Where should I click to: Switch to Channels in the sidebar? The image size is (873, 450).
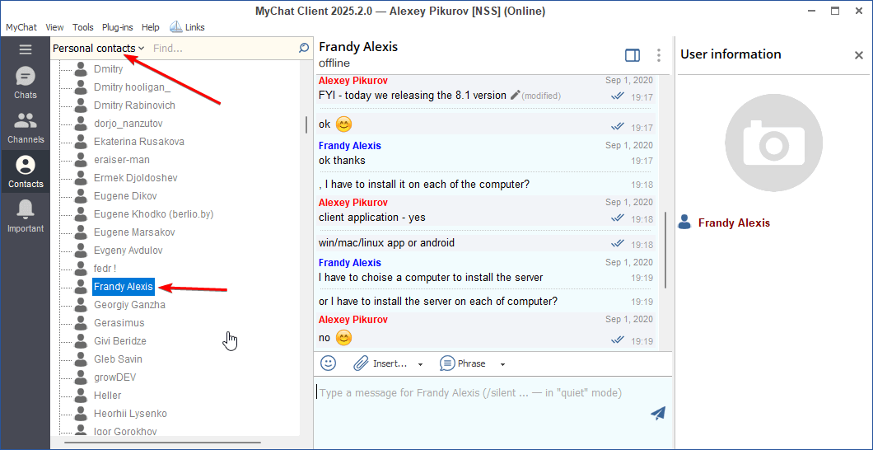(26, 128)
